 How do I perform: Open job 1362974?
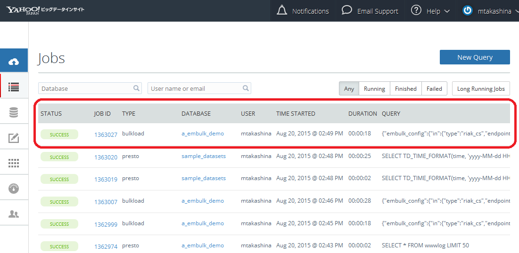(x=106, y=246)
